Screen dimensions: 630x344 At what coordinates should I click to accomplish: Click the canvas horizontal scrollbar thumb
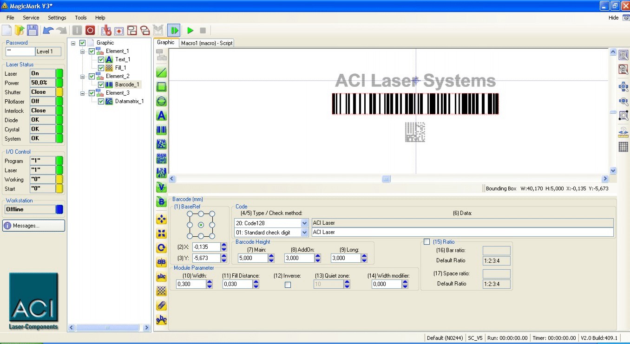[386, 179]
